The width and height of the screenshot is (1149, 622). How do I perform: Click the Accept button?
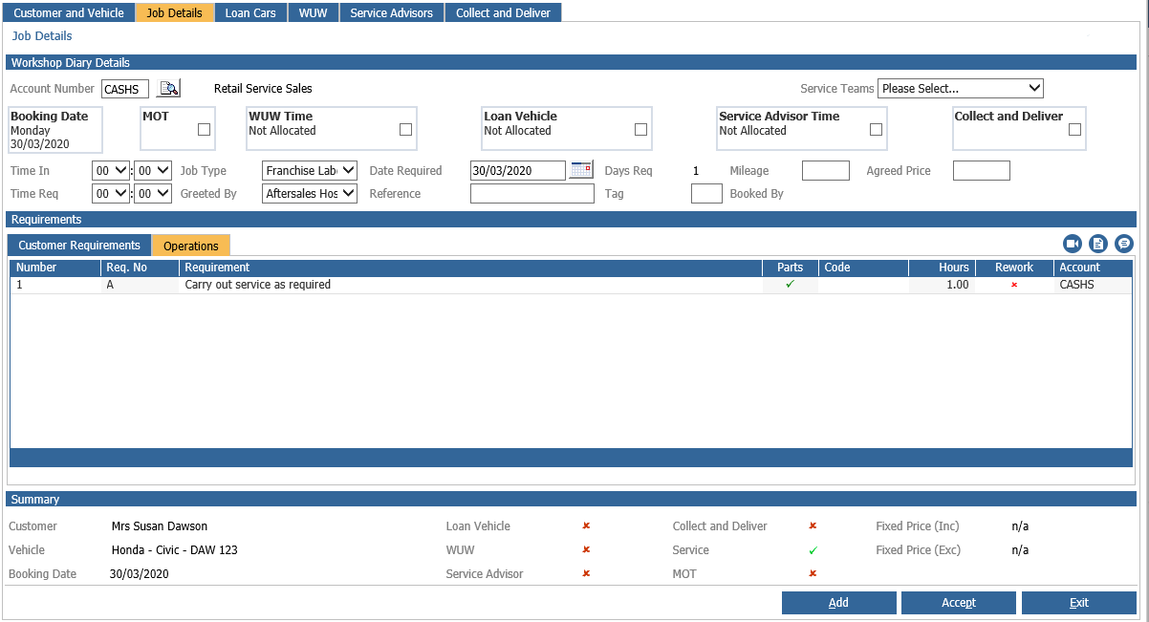click(959, 603)
